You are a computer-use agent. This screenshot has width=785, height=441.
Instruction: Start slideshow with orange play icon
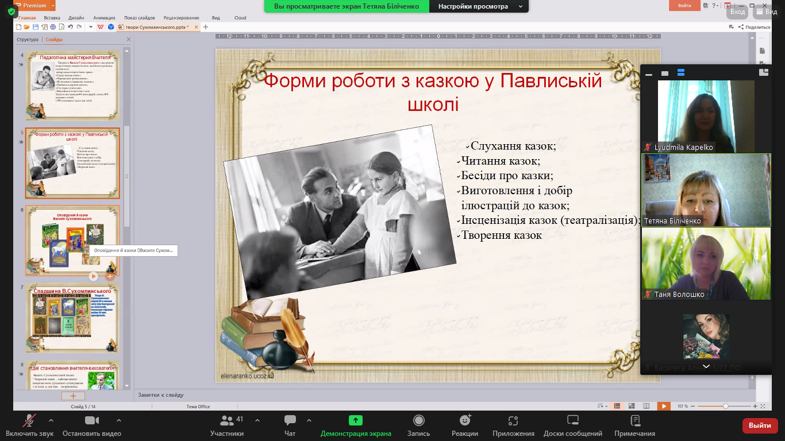(664, 406)
